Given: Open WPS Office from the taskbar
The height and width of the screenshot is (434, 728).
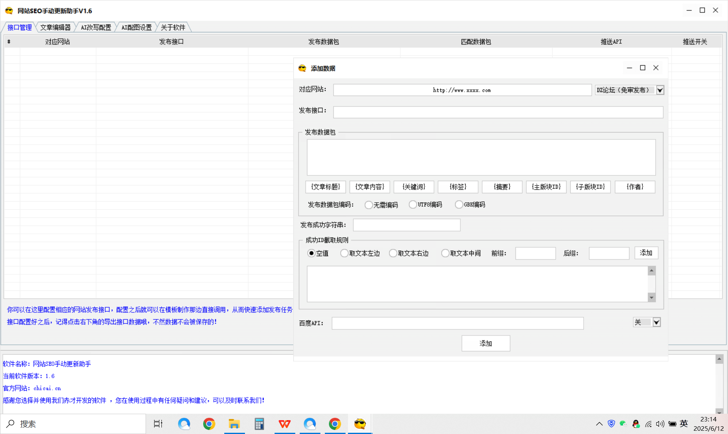Looking at the screenshot, I should pos(284,424).
